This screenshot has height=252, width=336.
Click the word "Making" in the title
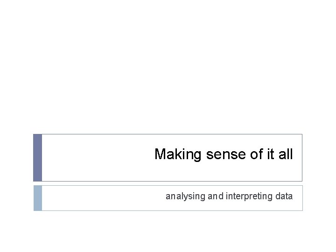pos(178,154)
